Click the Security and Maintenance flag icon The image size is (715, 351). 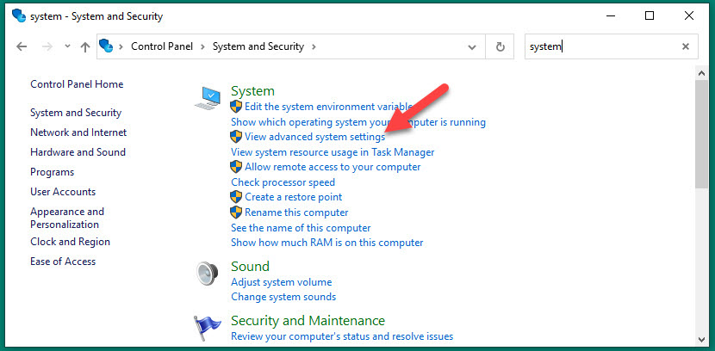pos(207,329)
